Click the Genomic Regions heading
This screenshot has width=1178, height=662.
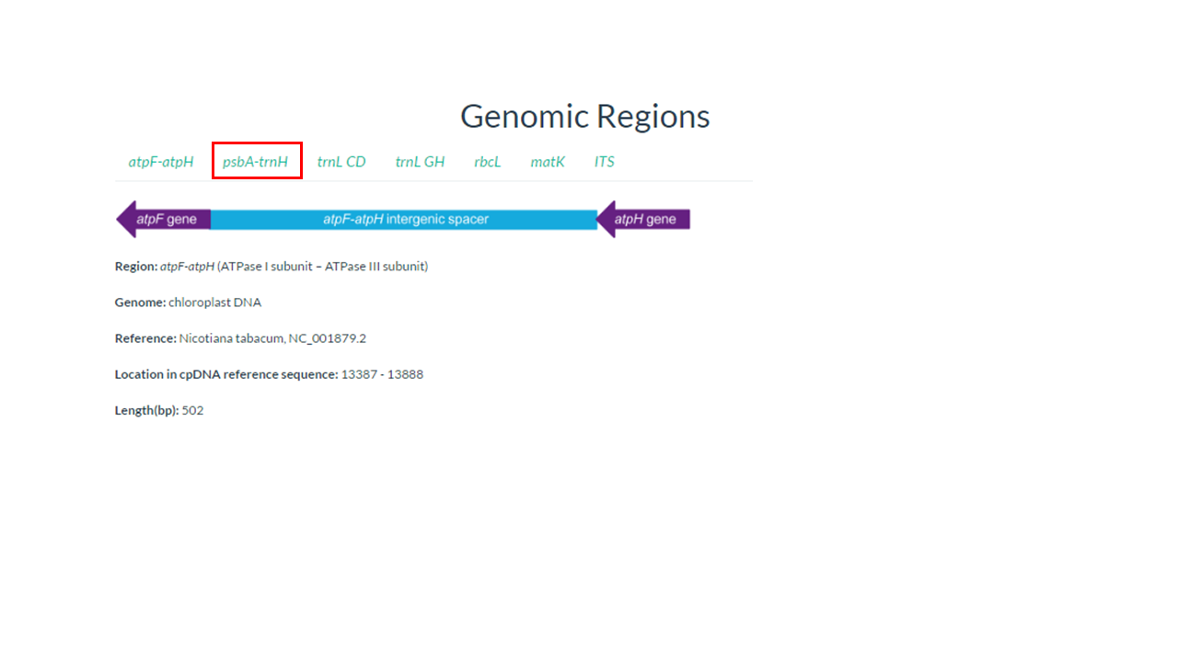tap(585, 117)
